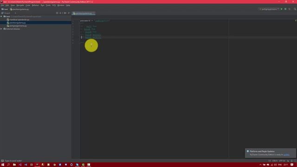The height and width of the screenshot is (167, 297).
Task: Open the Code menu
Action: (28, 5)
